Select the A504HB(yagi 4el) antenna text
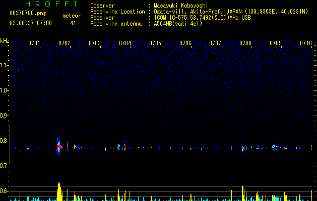Screen dimensions: 317x201 (178, 24)
